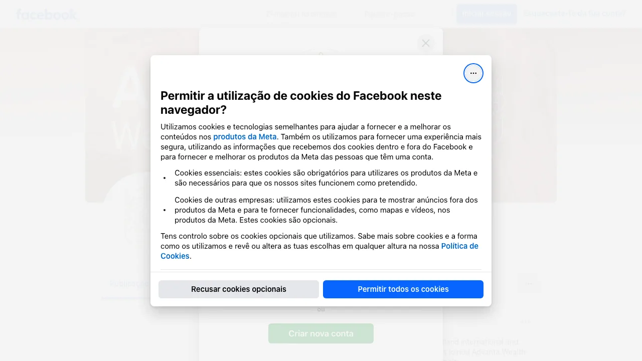
Task: Open the forgotten account link in the header
Action: pos(575,14)
